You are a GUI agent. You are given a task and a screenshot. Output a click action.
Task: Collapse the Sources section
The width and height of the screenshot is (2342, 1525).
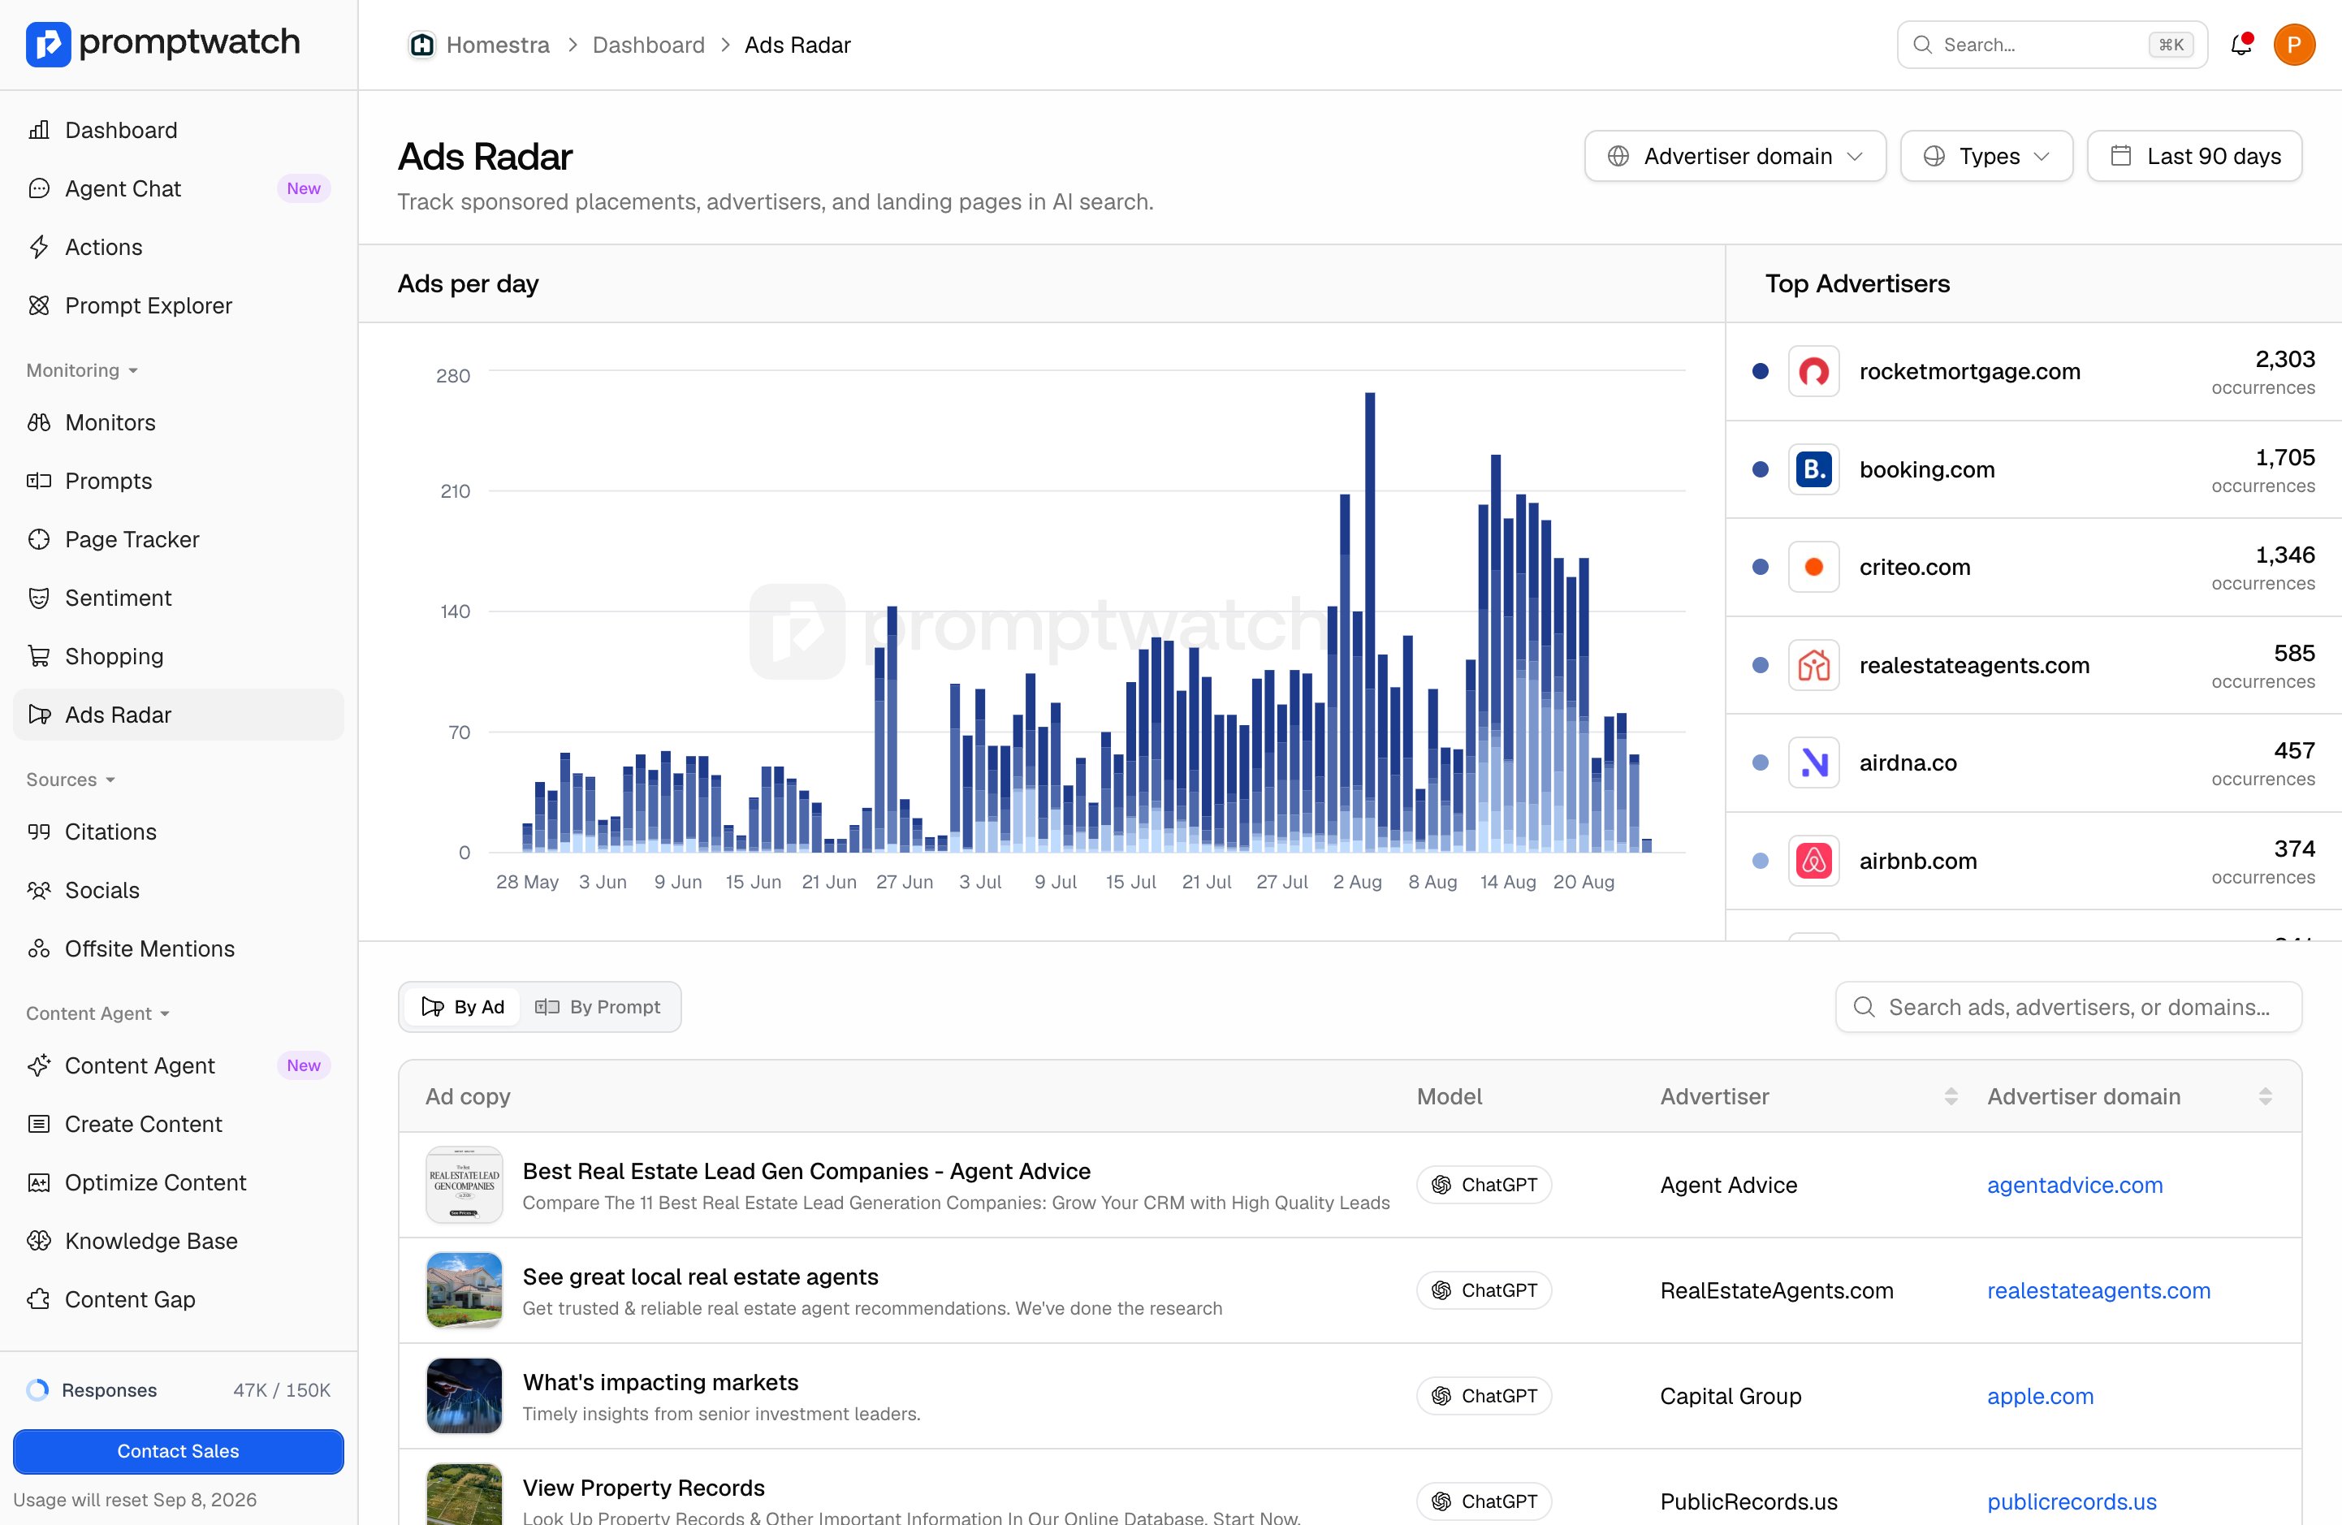(x=71, y=780)
